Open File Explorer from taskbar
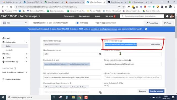This screenshot has width=177, height=100. pyautogui.click(x=73, y=97)
